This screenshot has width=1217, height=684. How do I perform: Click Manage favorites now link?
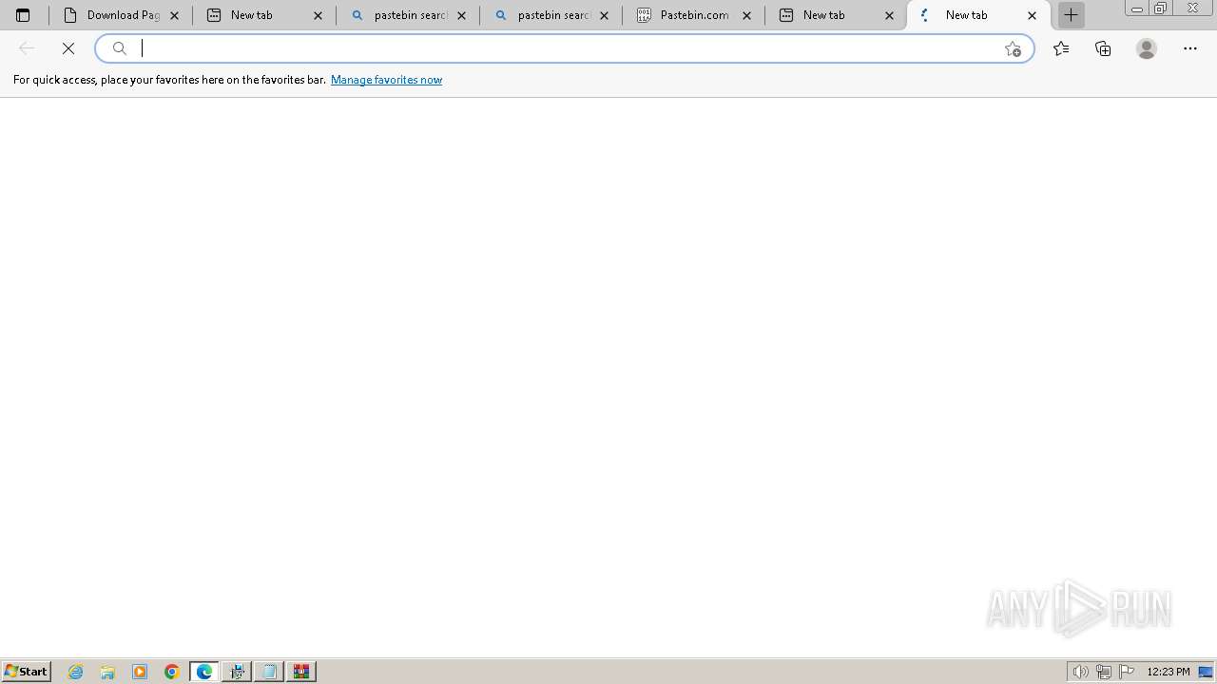click(386, 80)
